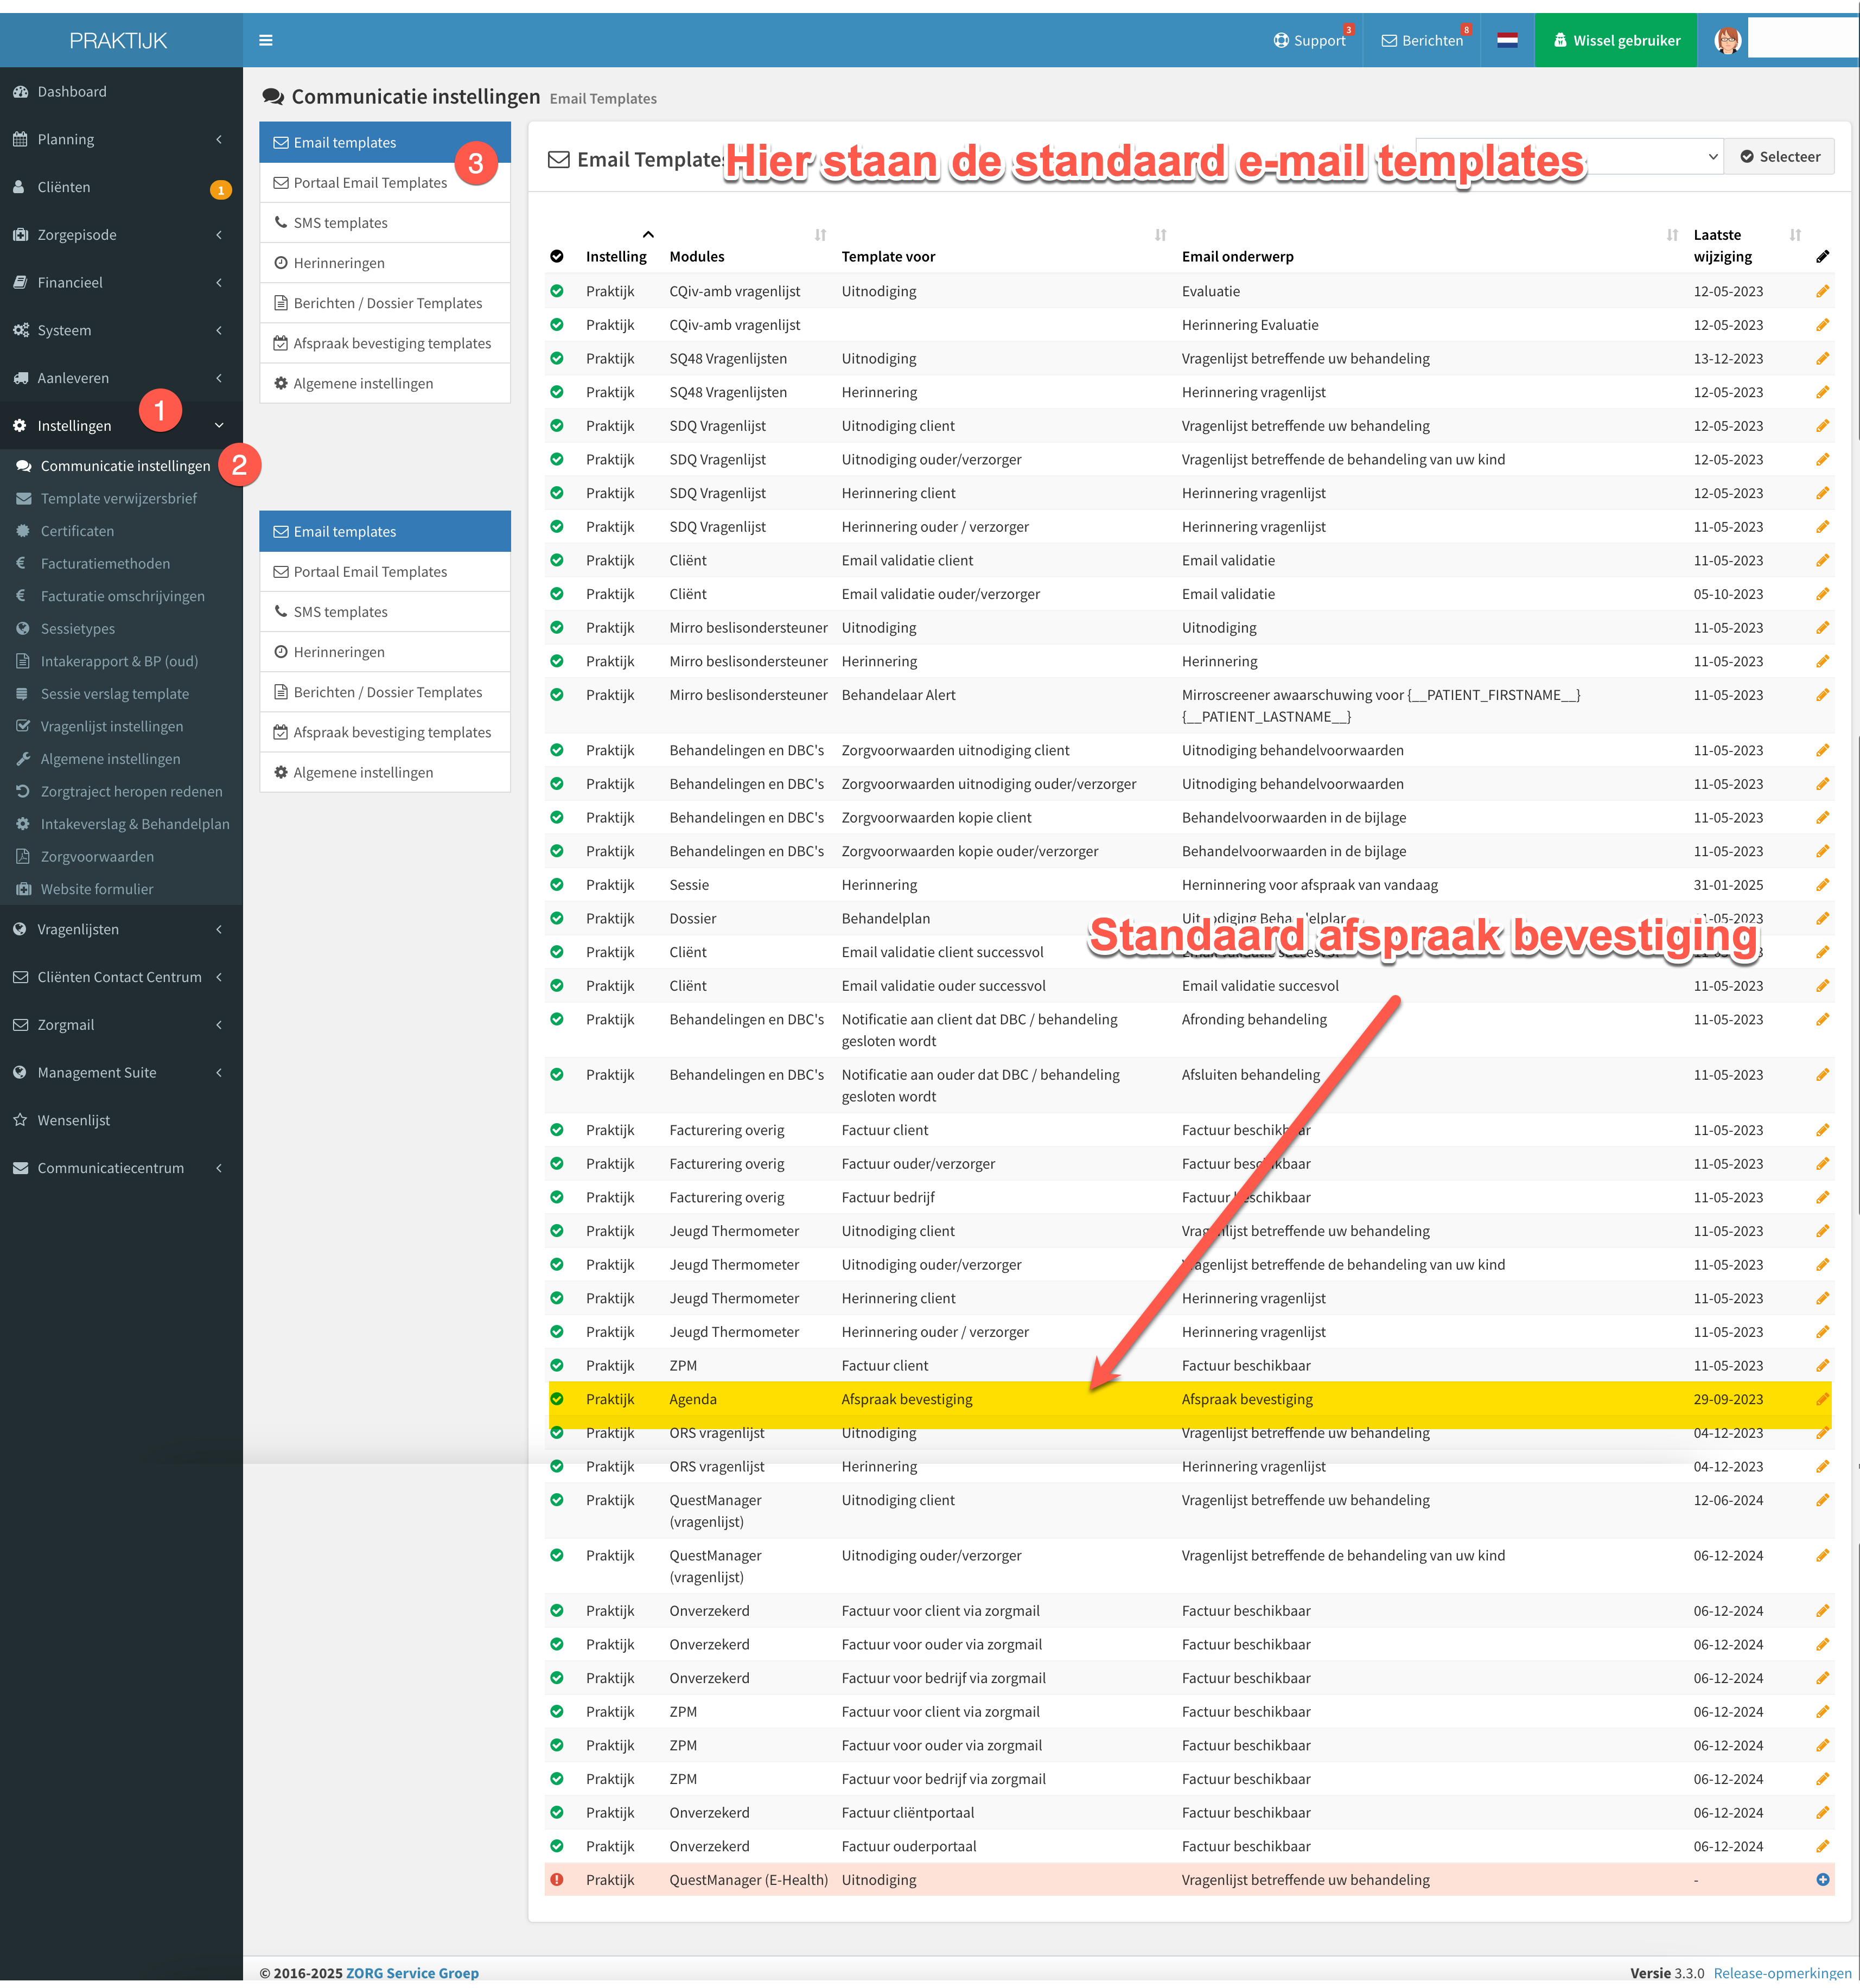Open the Support link

click(x=1310, y=40)
